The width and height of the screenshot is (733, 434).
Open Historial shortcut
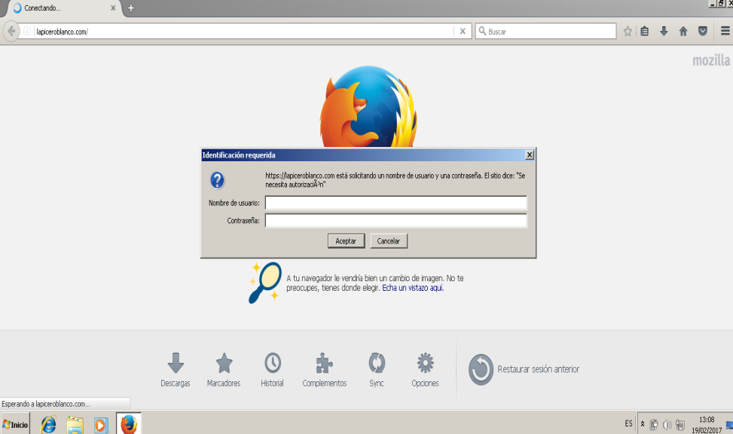pos(272,369)
